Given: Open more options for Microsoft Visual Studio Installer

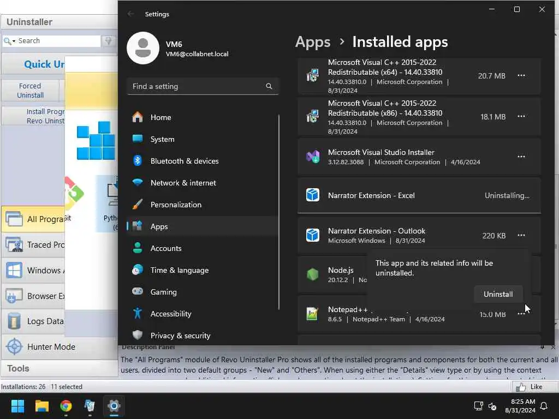Looking at the screenshot, I should click(521, 157).
